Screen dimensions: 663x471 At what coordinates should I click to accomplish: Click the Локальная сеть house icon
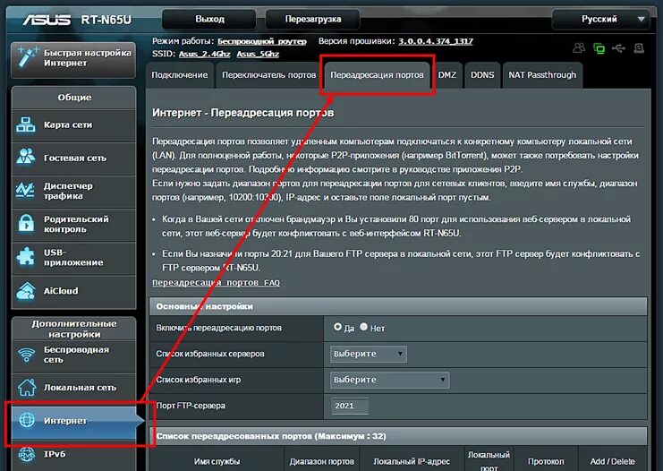click(x=27, y=387)
